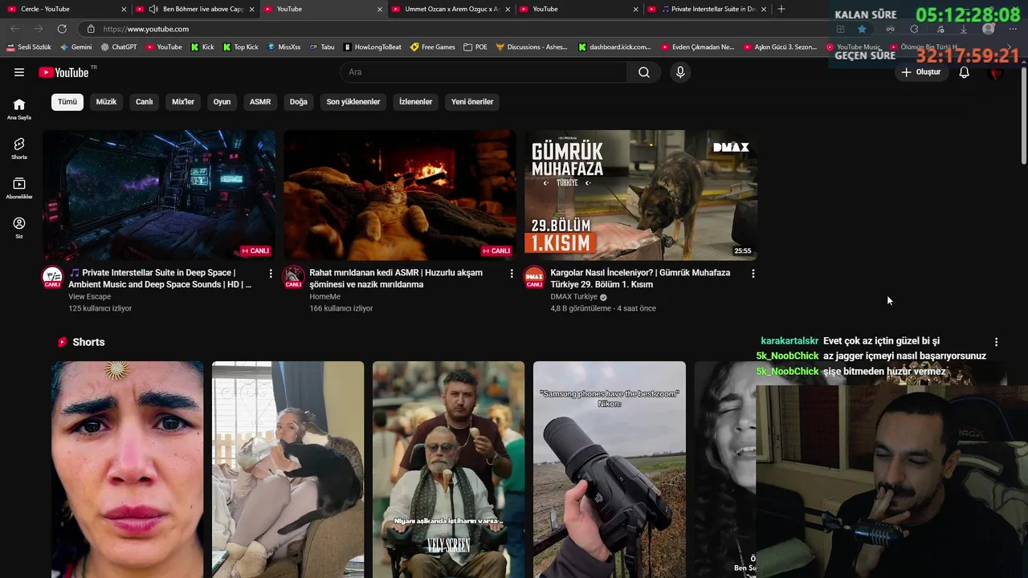Open DMAX Türkiye channel name link

(574, 297)
